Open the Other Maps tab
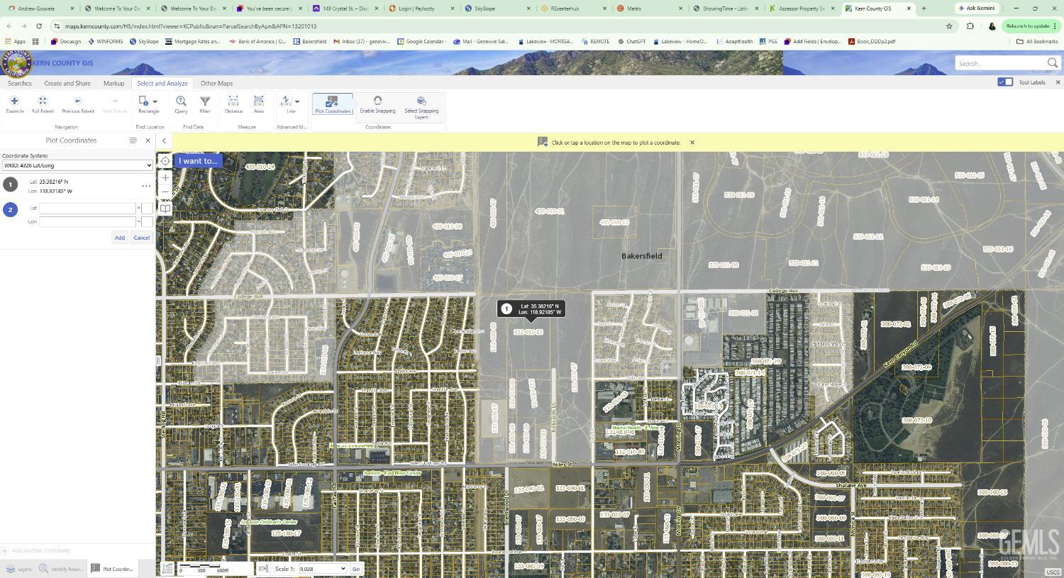 [216, 83]
